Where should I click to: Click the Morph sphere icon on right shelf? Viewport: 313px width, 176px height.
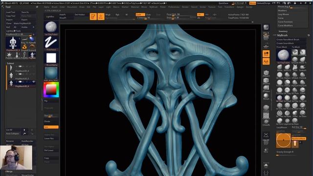266,96
